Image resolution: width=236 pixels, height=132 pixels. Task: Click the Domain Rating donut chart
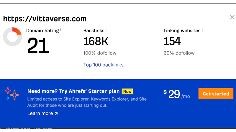click(x=12, y=37)
